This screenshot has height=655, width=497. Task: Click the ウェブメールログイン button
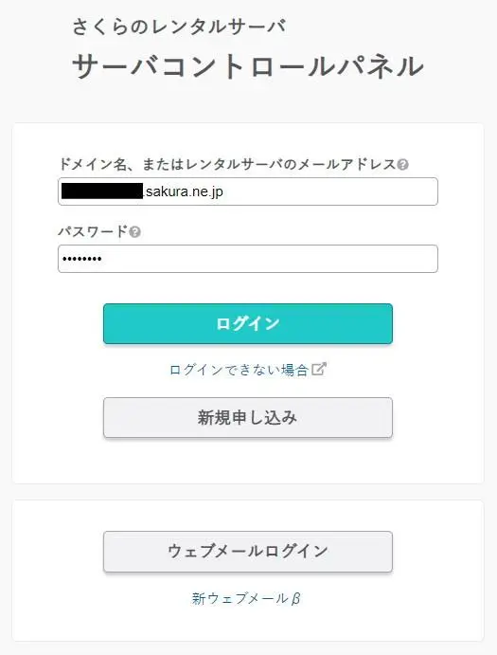coord(248,552)
